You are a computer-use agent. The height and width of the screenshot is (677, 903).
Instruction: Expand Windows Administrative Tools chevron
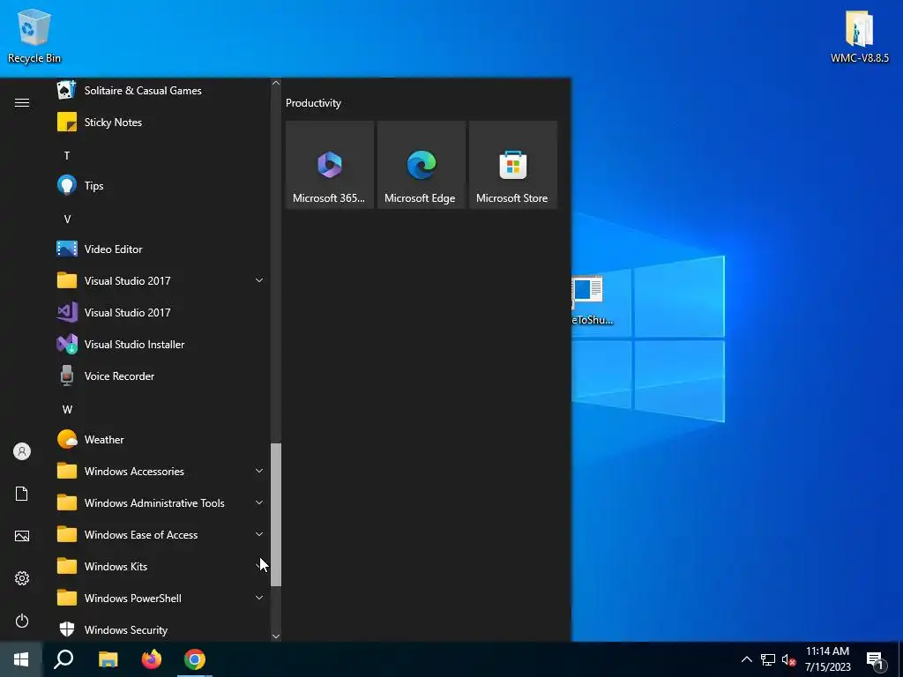tap(259, 502)
